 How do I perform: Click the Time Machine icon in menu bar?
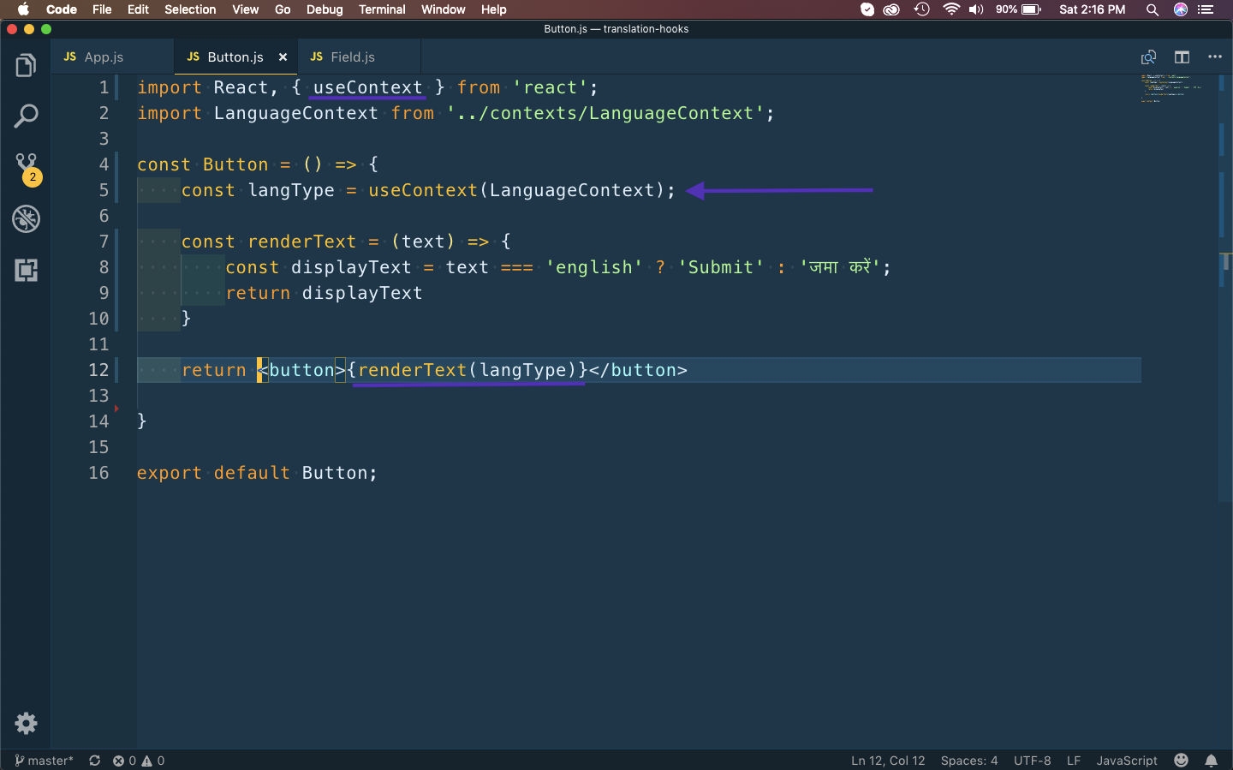(x=921, y=9)
